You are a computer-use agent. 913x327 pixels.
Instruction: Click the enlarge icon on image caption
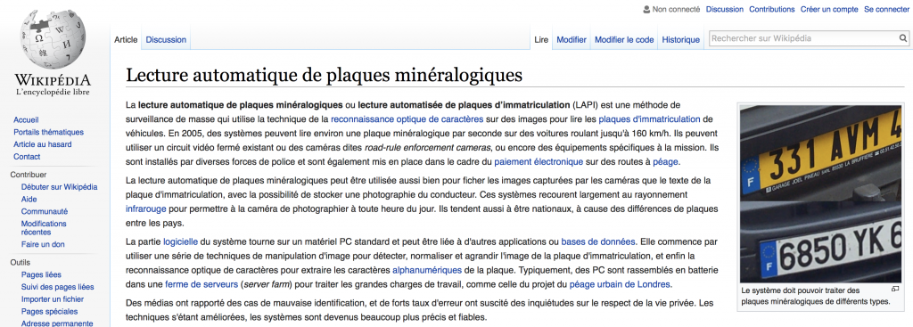pos(895,289)
